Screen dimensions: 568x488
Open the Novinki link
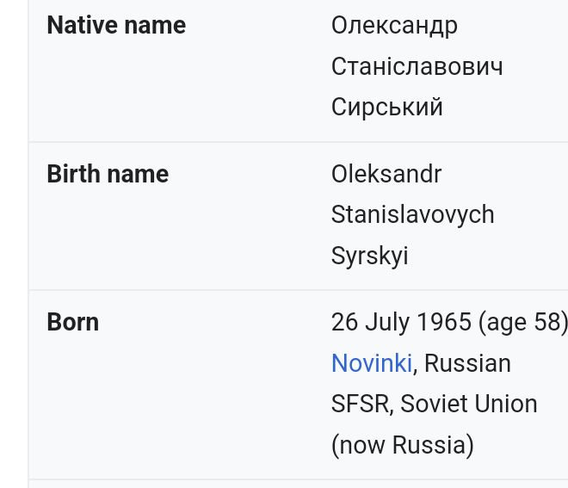[371, 363]
